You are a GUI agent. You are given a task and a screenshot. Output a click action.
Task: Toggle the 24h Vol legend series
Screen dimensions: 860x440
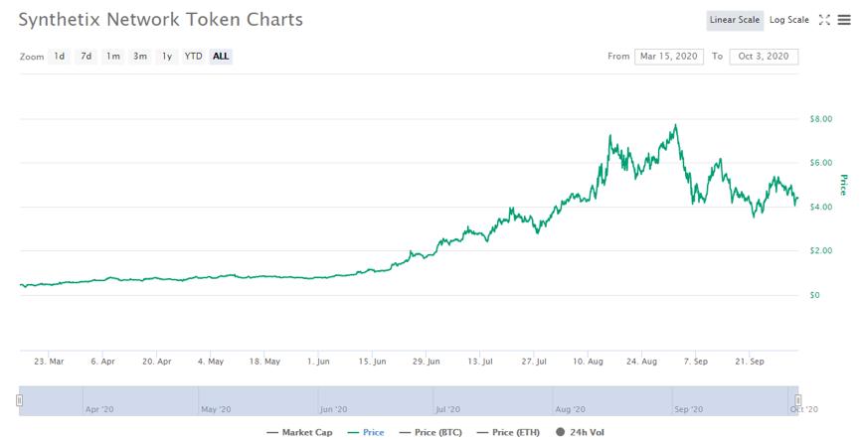(580, 432)
